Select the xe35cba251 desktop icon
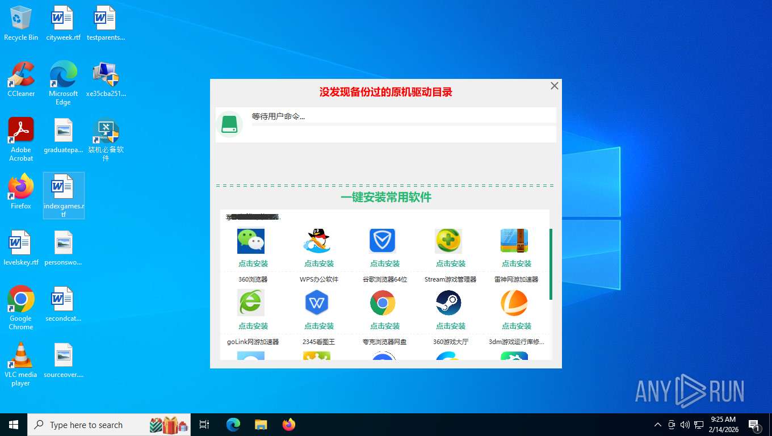 pos(106,79)
